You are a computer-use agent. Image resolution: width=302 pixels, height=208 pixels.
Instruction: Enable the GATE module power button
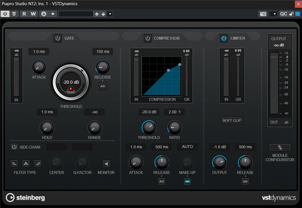point(58,38)
